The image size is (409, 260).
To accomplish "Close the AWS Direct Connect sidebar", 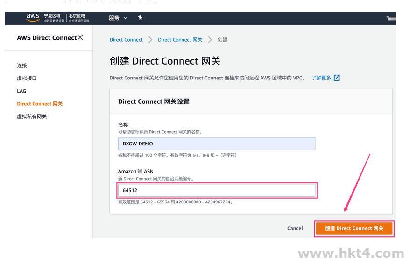I will coord(80,37).
